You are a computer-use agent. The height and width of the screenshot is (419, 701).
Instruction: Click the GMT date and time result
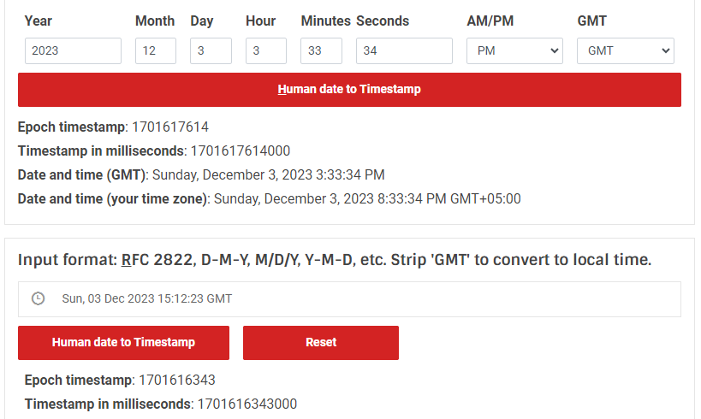(x=268, y=174)
